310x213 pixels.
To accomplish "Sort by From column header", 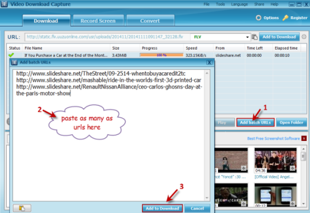I will tap(229, 48).
